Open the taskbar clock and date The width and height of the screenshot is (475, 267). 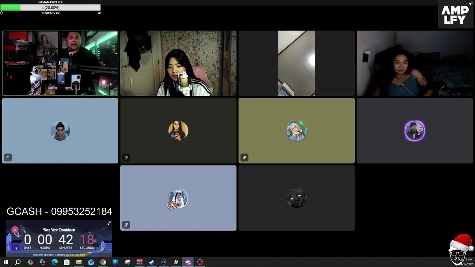466,262
